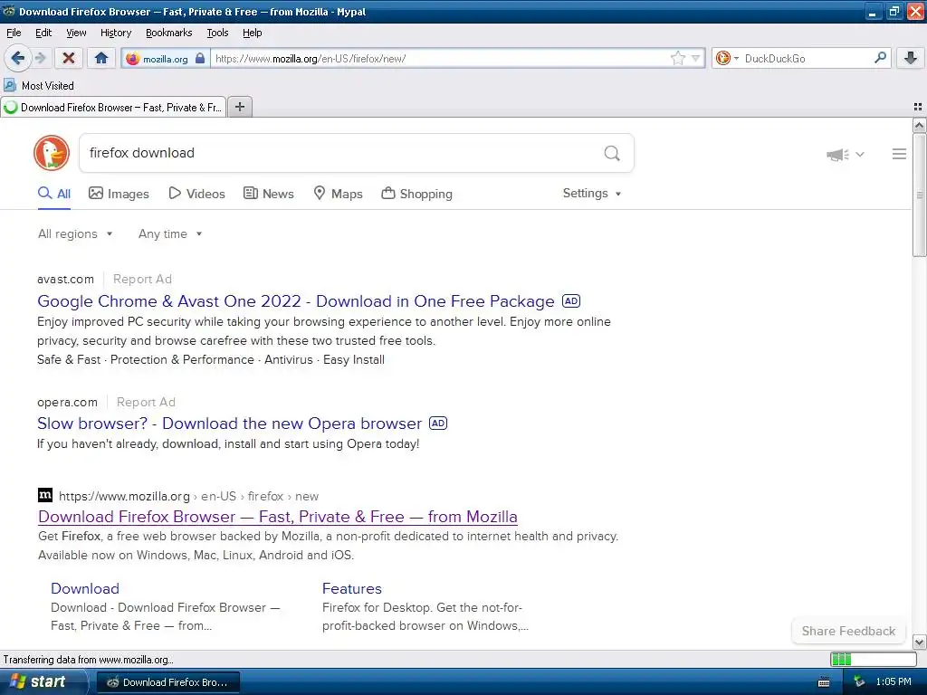The width and height of the screenshot is (927, 695).
Task: Click the Share Feedback button
Action: coord(848,631)
